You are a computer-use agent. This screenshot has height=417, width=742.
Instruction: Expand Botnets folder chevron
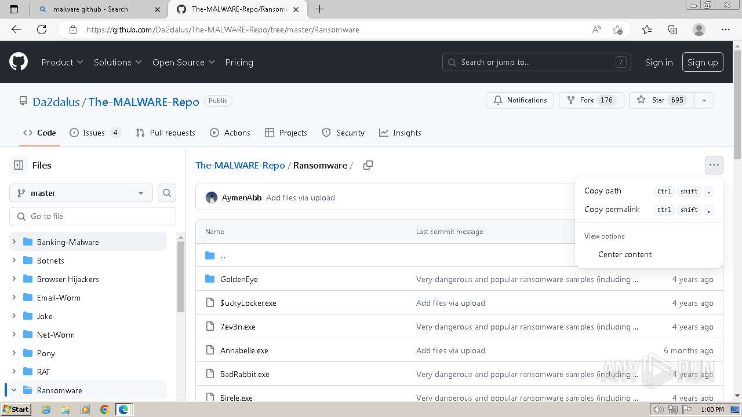pyautogui.click(x=14, y=261)
